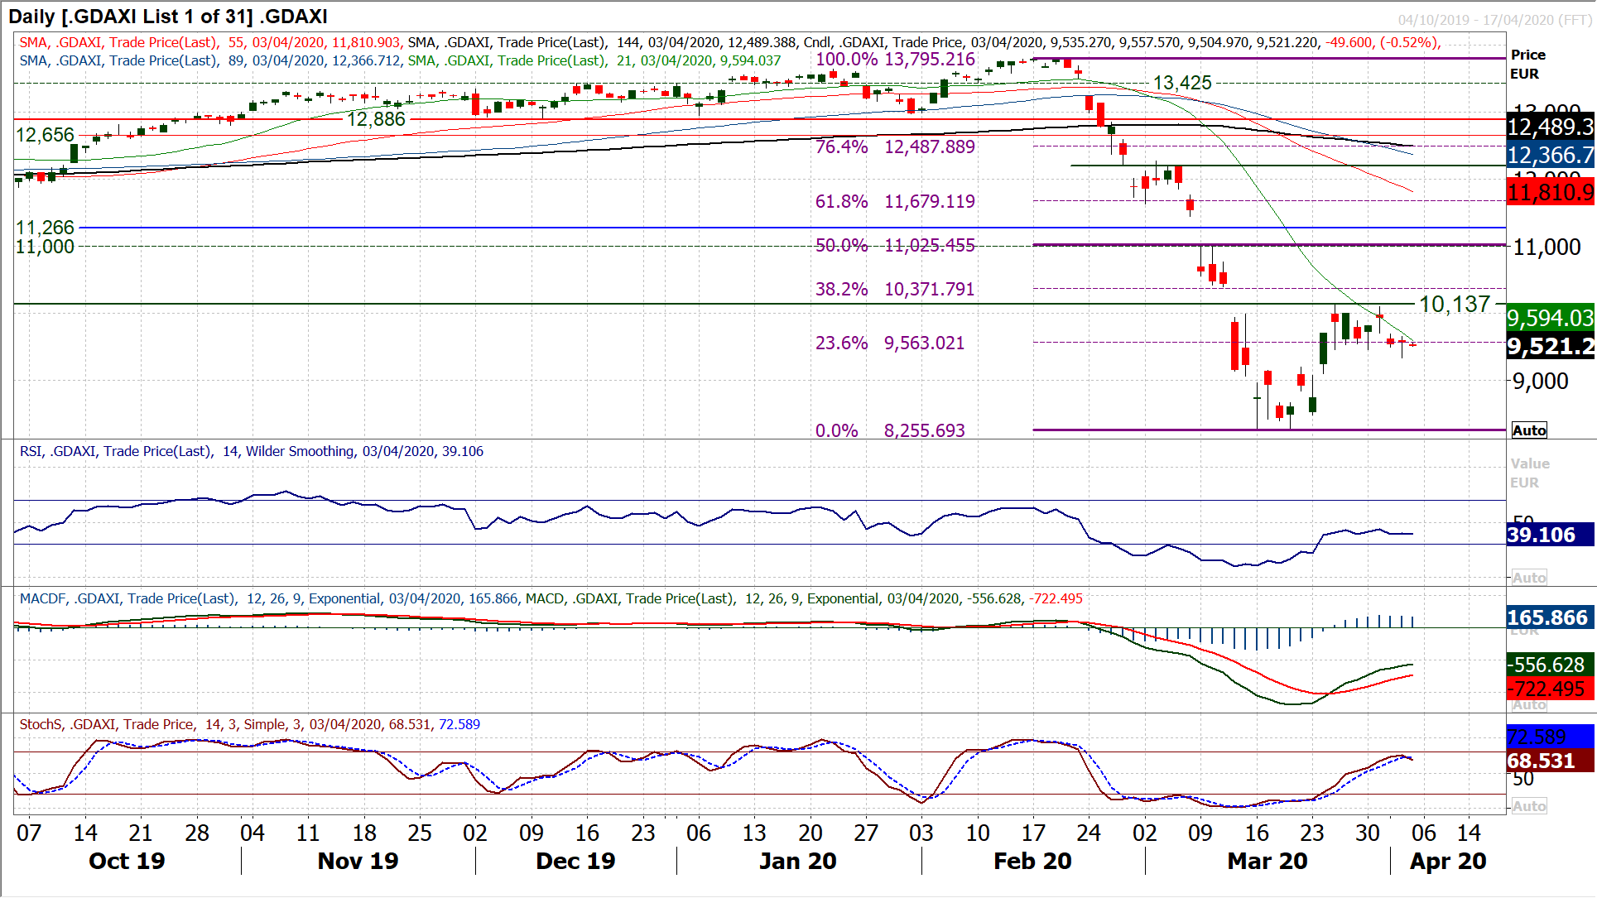This screenshot has width=1597, height=898.
Task: Click the Auto scale button on RSI panel
Action: pos(1528,578)
